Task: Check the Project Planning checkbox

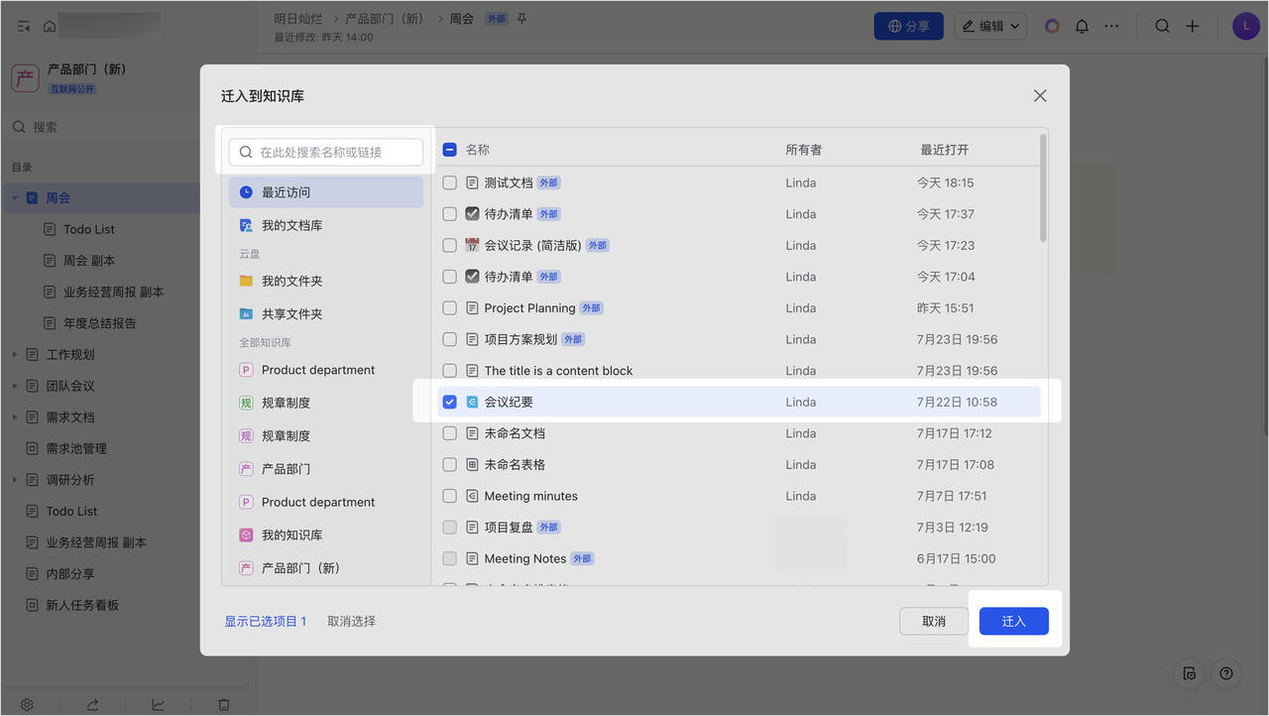Action: (x=450, y=308)
